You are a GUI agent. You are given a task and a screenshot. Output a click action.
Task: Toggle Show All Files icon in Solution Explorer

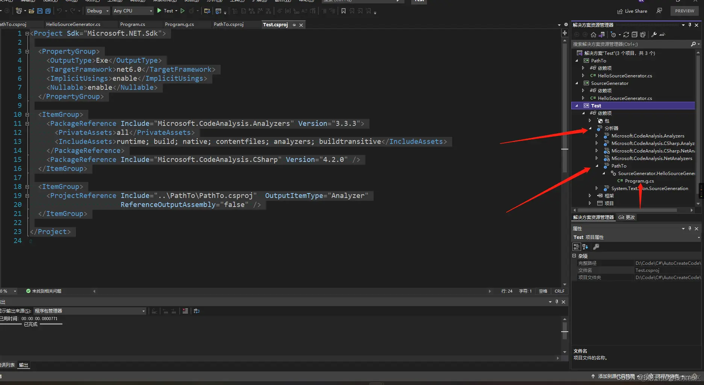643,35
